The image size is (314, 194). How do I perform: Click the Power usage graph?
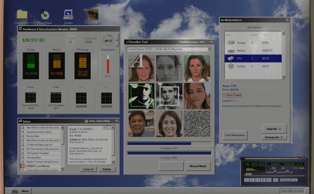[x=31, y=98]
